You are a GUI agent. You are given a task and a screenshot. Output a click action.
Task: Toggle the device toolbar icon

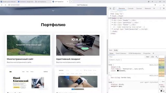click(114, 9)
